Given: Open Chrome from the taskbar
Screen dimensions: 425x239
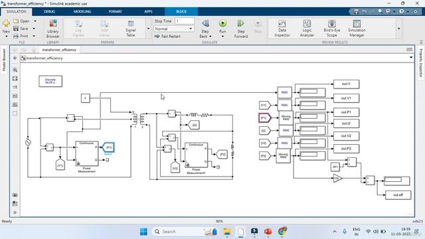Looking at the screenshot, I should (x=282, y=232).
